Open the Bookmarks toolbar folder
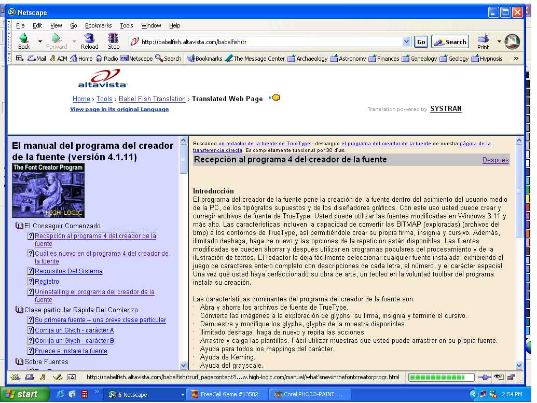 (x=205, y=59)
